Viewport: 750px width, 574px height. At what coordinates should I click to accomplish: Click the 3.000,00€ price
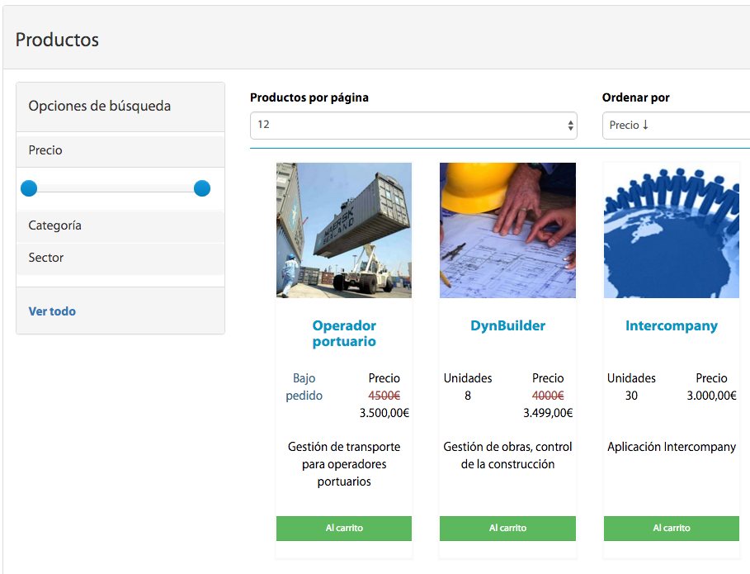[711, 396]
